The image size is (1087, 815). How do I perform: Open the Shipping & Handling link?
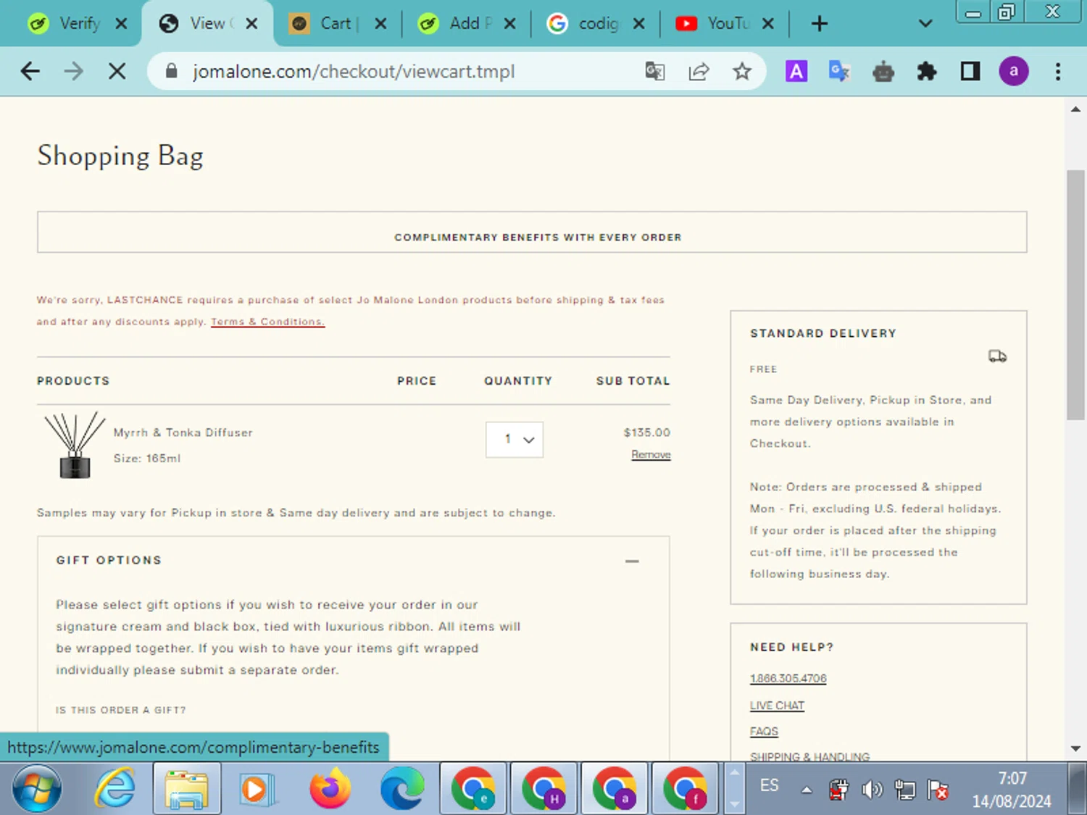809,756
